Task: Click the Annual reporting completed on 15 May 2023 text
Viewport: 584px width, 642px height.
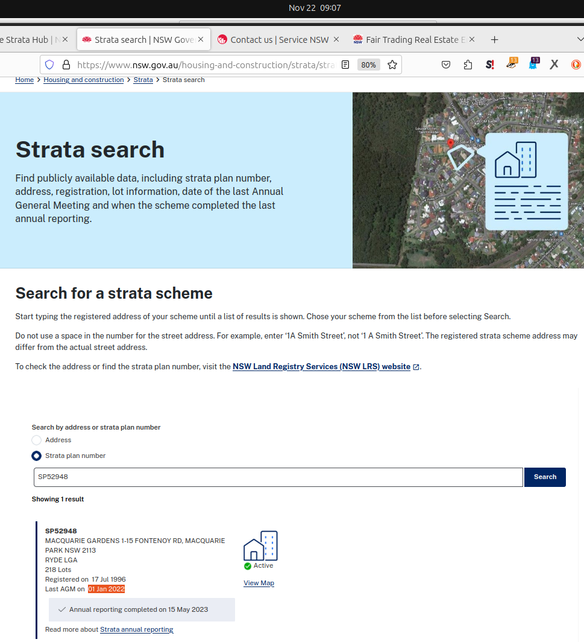Action: coord(139,609)
